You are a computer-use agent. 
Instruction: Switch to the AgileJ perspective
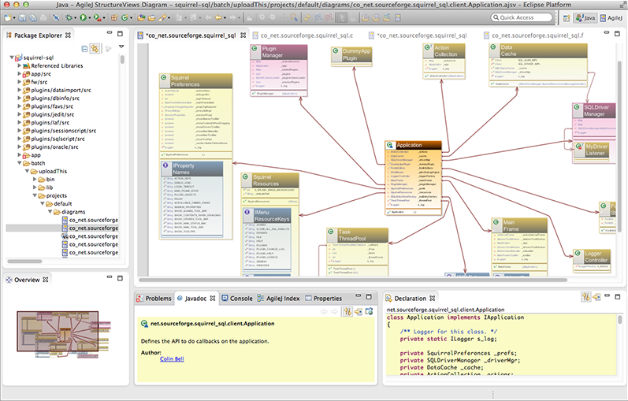[x=611, y=18]
